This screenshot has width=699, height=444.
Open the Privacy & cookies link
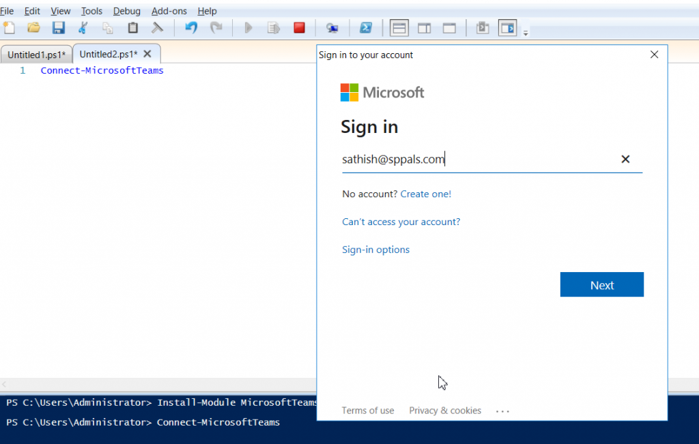(445, 411)
